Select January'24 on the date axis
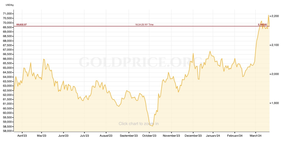 point(215,136)
